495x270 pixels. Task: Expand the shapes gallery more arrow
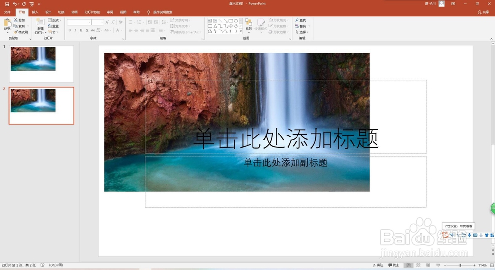coord(241,31)
